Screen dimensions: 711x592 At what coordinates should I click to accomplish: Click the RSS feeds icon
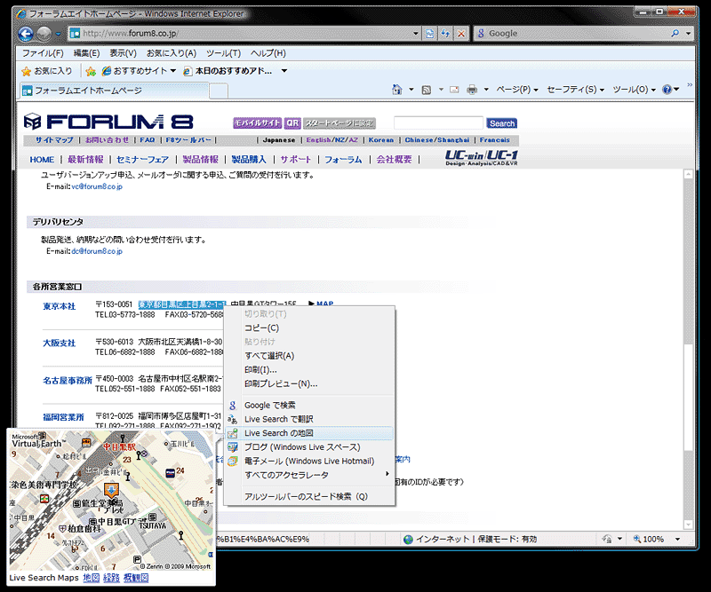click(427, 90)
